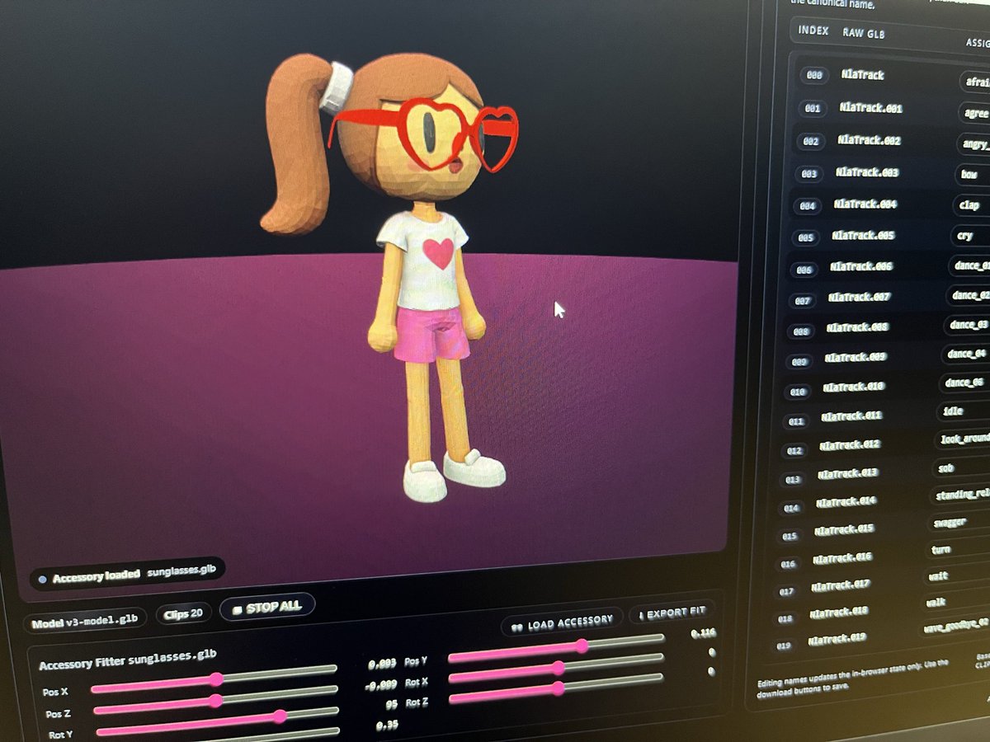Click the Pos Y slider handle
The image size is (990, 742).
[x=582, y=646]
